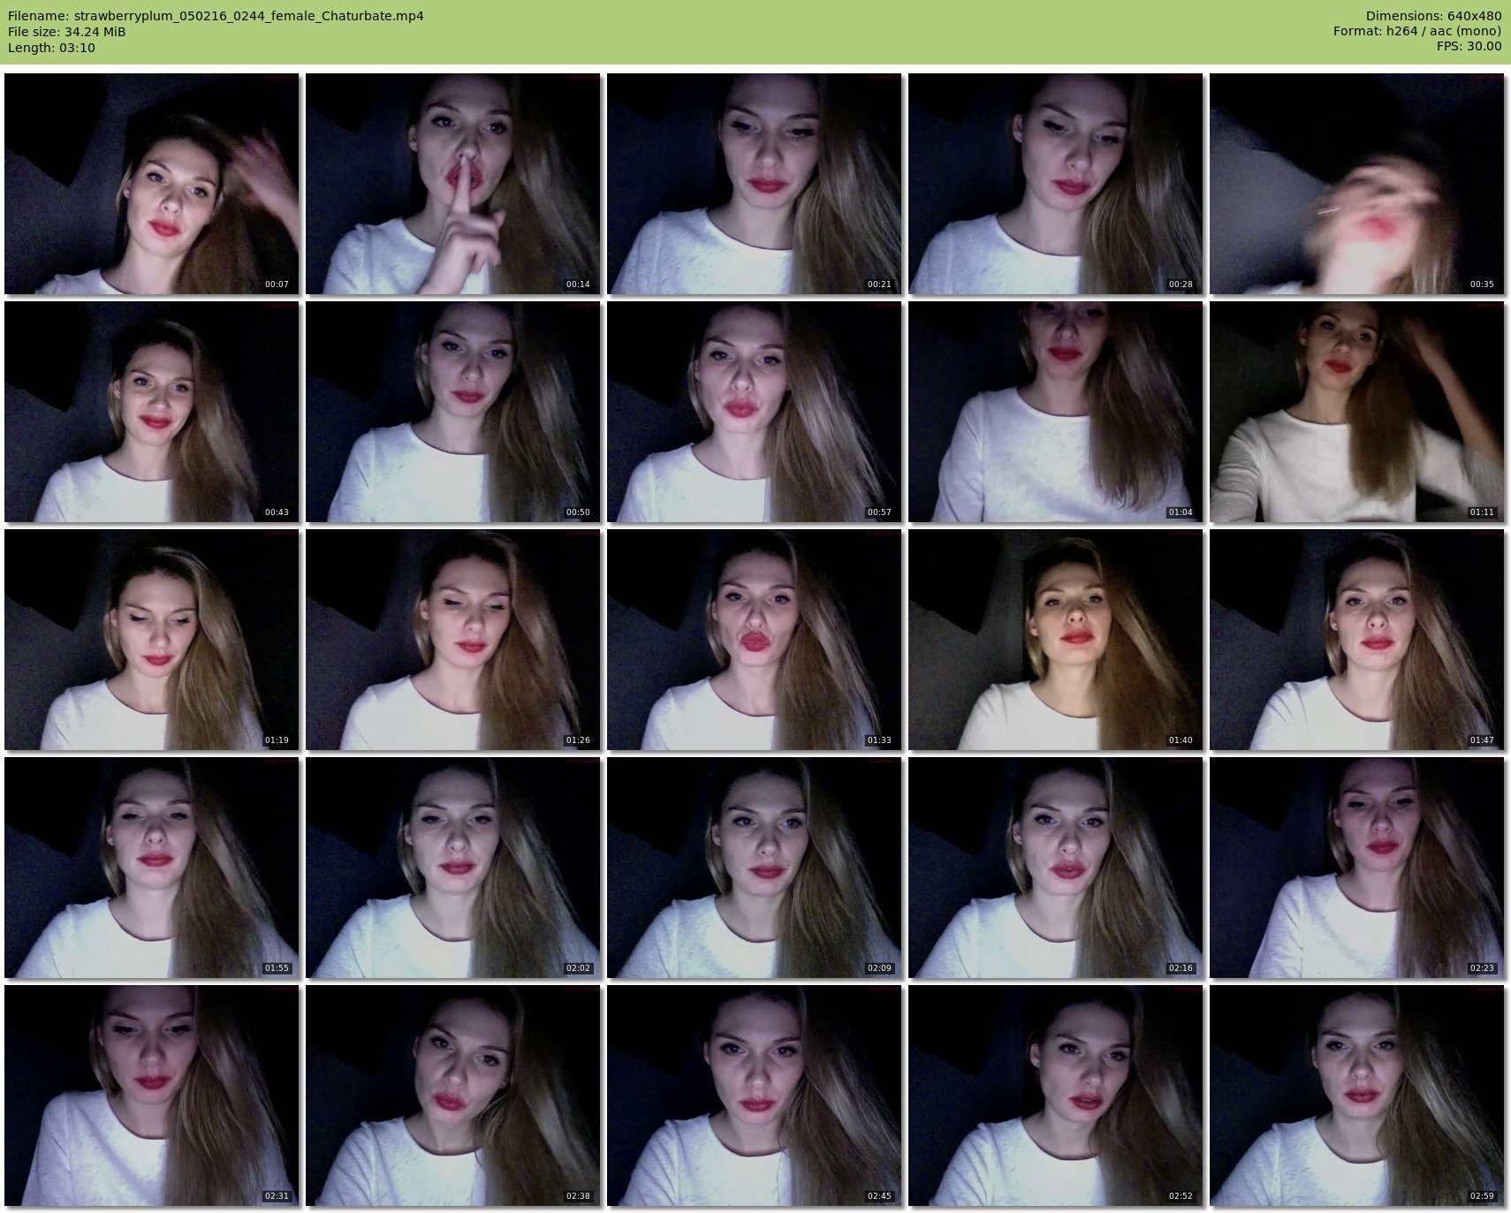Click the File size 34.24 MiB text
The height and width of the screenshot is (1213, 1511).
[x=67, y=32]
